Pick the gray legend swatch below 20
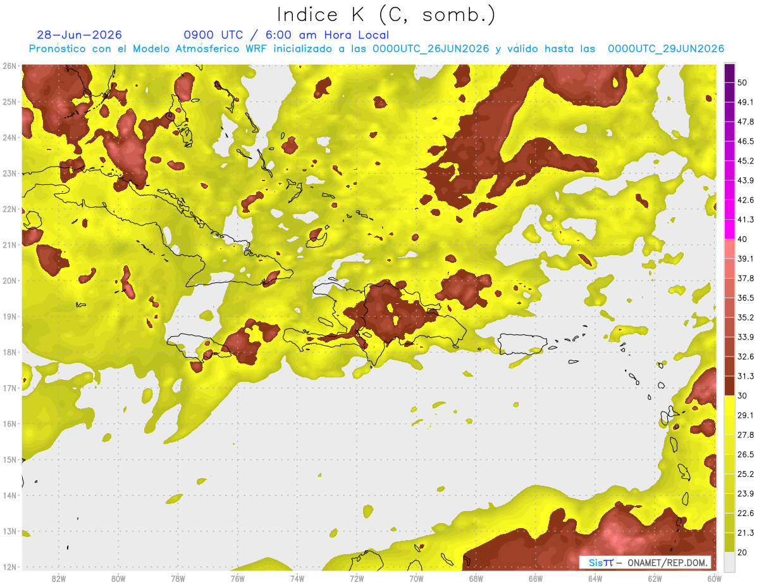 pos(729,561)
